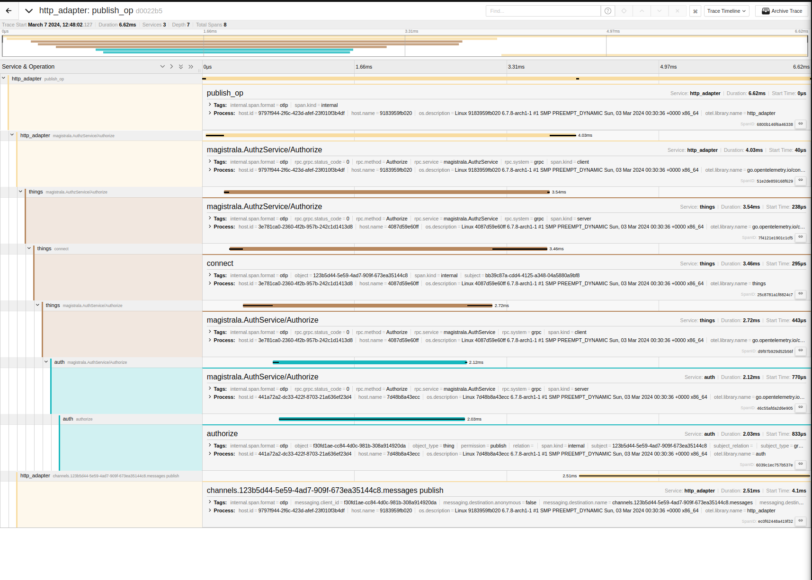812x580 pixels.
Task: Click the next-match down arrow in the find bar
Action: tap(659, 10)
